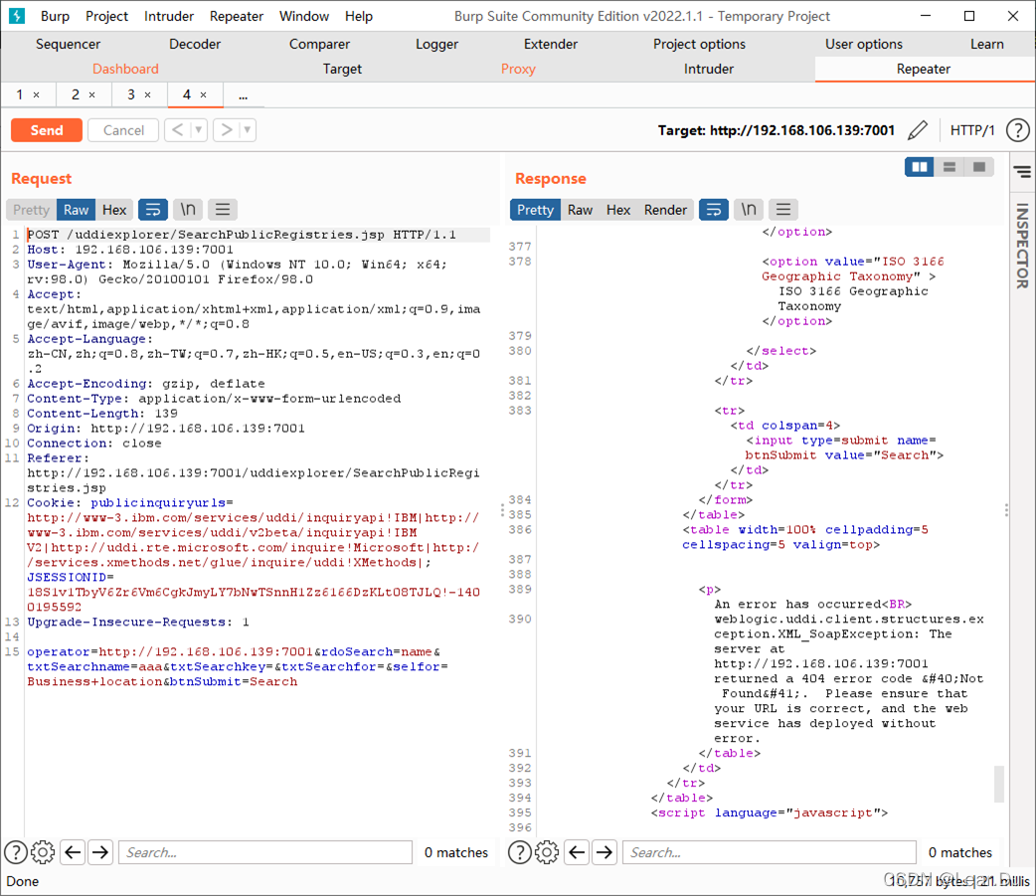Go forward to next request in history
Screen dimensions: 1036x896
coord(226,129)
